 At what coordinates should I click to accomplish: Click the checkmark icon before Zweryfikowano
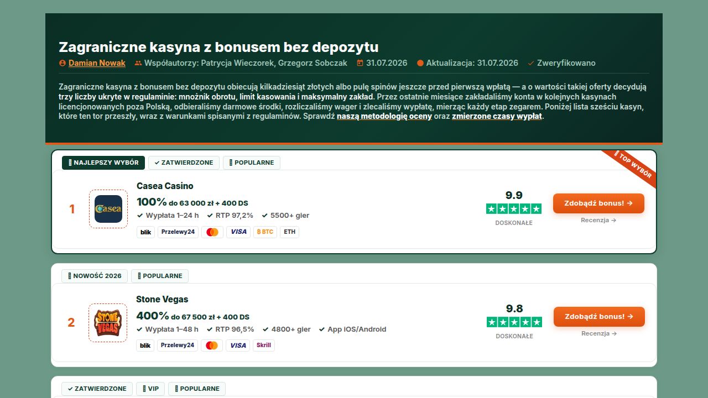(x=531, y=63)
